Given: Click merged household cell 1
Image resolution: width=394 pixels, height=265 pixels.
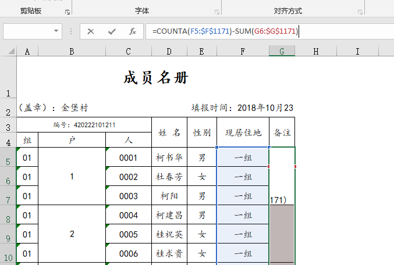Looking at the screenshot, I should [72, 176].
